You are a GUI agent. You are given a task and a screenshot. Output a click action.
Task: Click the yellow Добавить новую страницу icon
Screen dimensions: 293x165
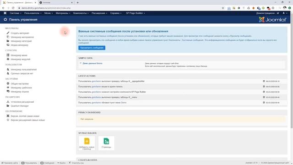[87, 141]
